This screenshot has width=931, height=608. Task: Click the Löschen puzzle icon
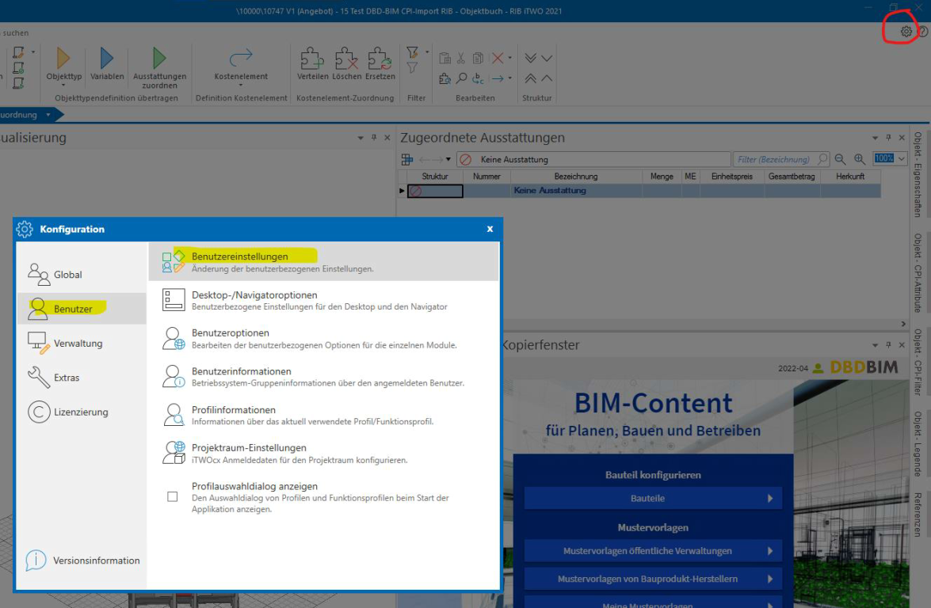pos(346,59)
